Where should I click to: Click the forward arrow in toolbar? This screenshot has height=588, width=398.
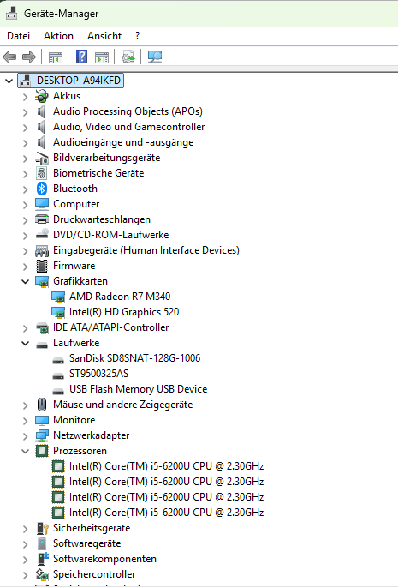pos(29,57)
